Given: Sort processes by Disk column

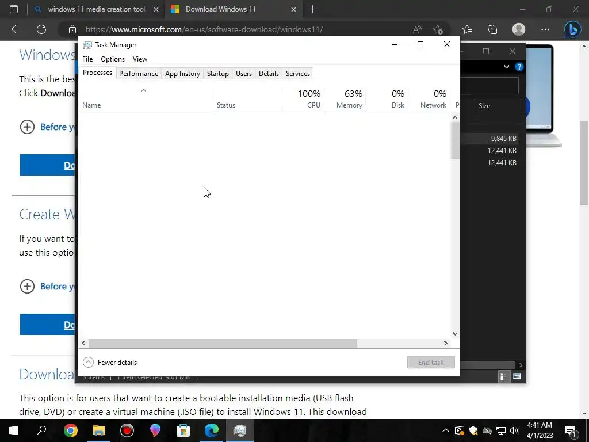Looking at the screenshot, I should [387, 100].
